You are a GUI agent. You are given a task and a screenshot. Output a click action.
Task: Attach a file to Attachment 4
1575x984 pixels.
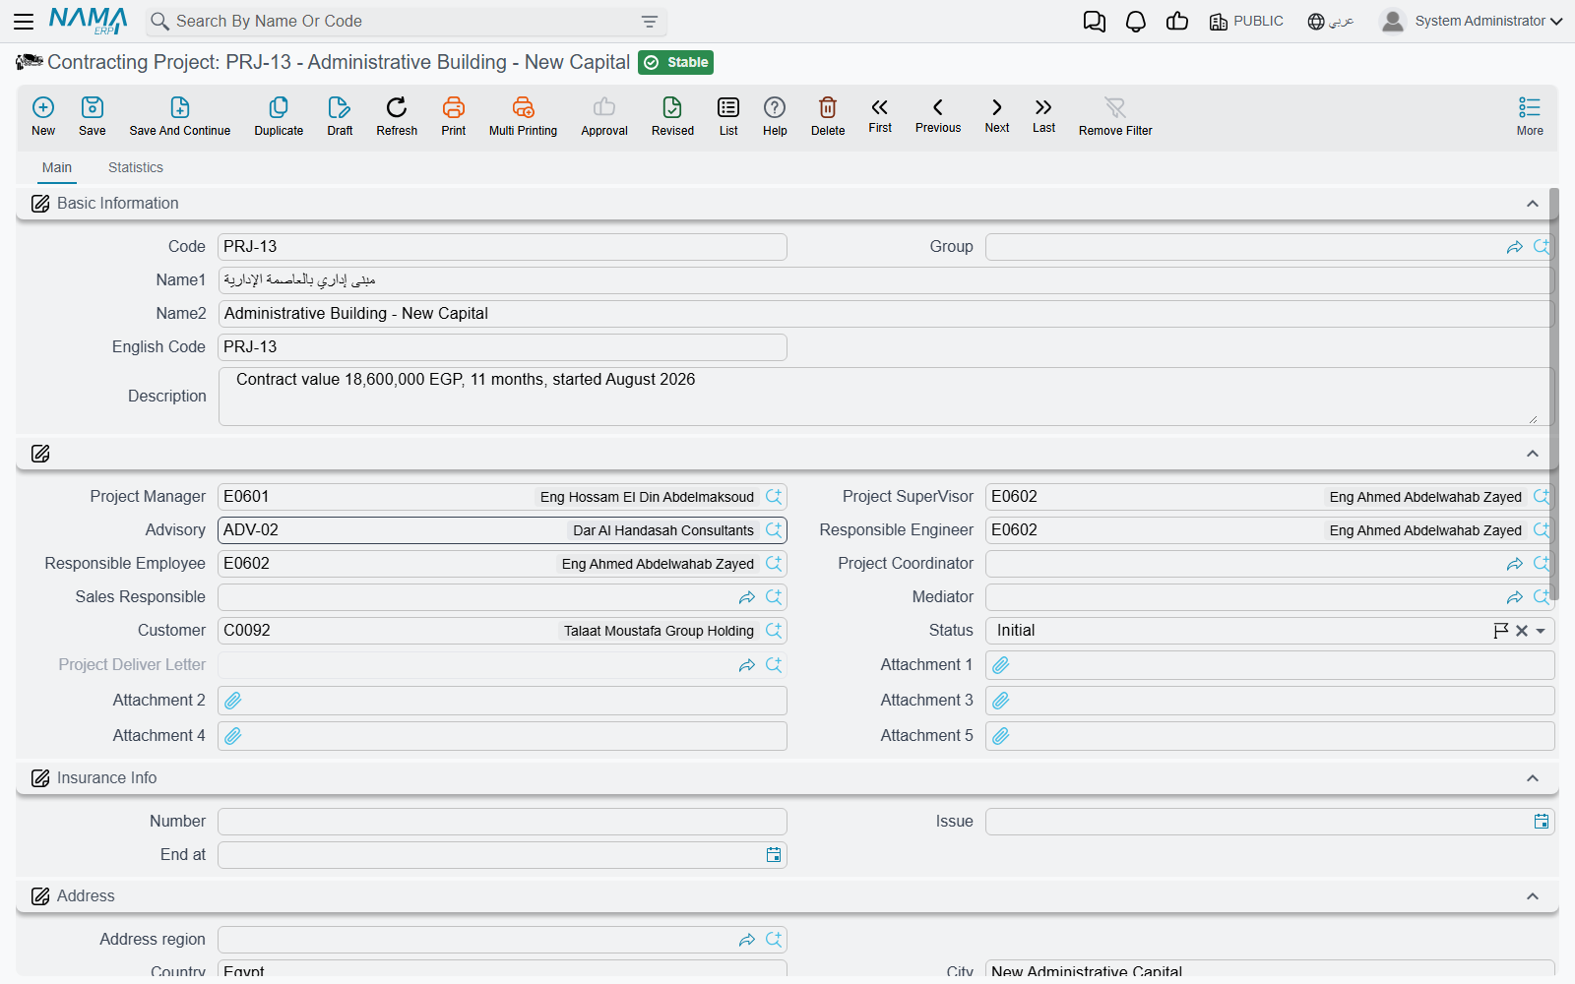(x=233, y=736)
